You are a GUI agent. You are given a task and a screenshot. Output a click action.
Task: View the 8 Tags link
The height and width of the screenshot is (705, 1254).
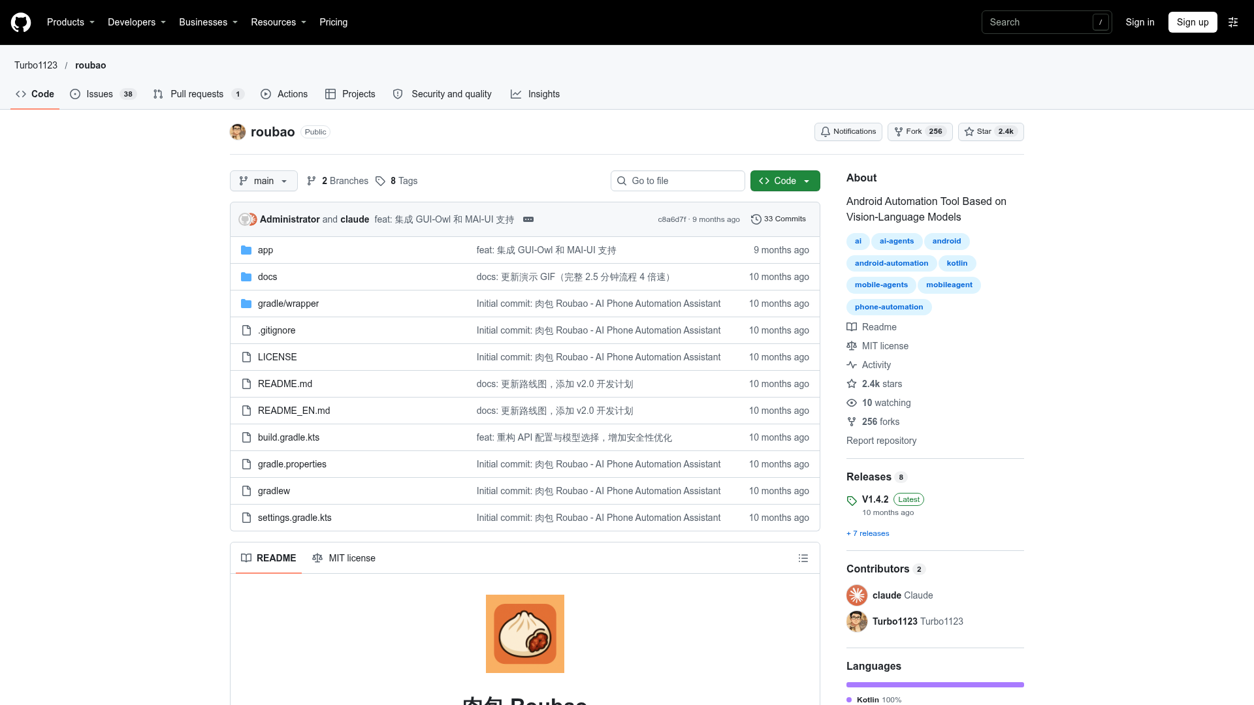(x=396, y=181)
